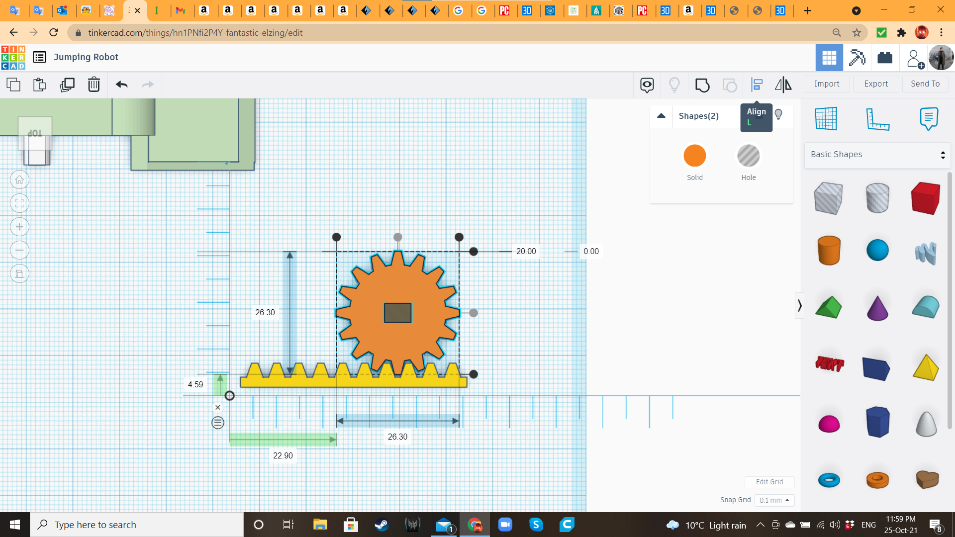Click the Export button
955x537 pixels.
[x=875, y=84]
